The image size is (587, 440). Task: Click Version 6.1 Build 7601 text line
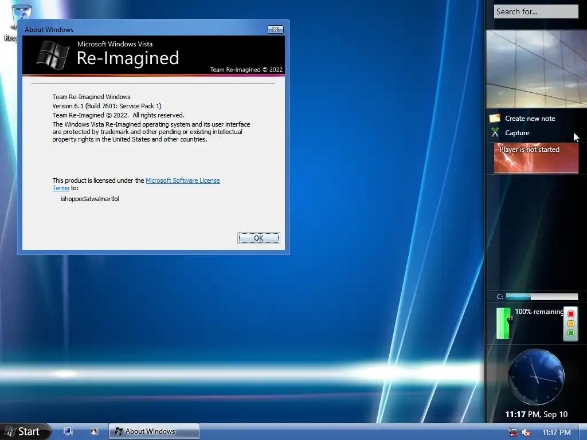107,106
